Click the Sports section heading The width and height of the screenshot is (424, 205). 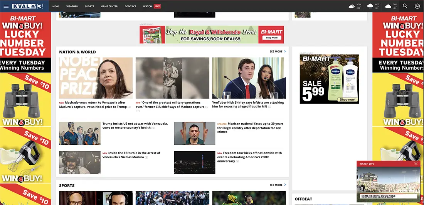click(67, 185)
